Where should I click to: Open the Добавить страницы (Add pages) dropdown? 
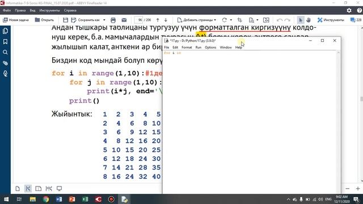(197, 20)
